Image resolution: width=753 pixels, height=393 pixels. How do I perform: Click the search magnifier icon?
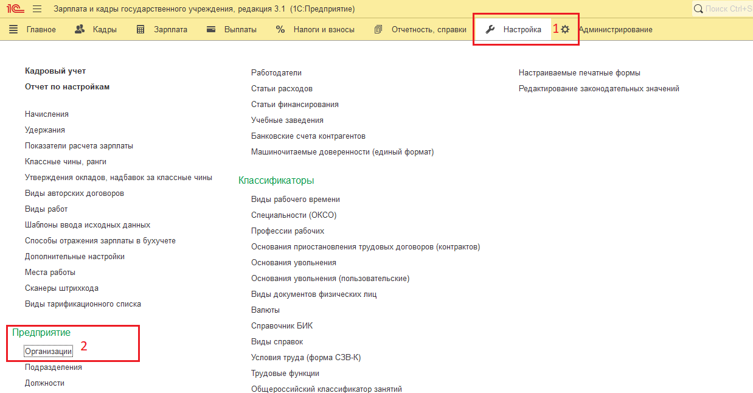pyautogui.click(x=698, y=9)
